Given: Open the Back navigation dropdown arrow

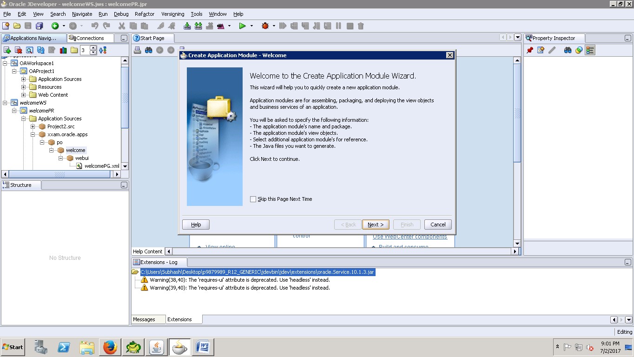Looking at the screenshot, I should (x=63, y=26).
